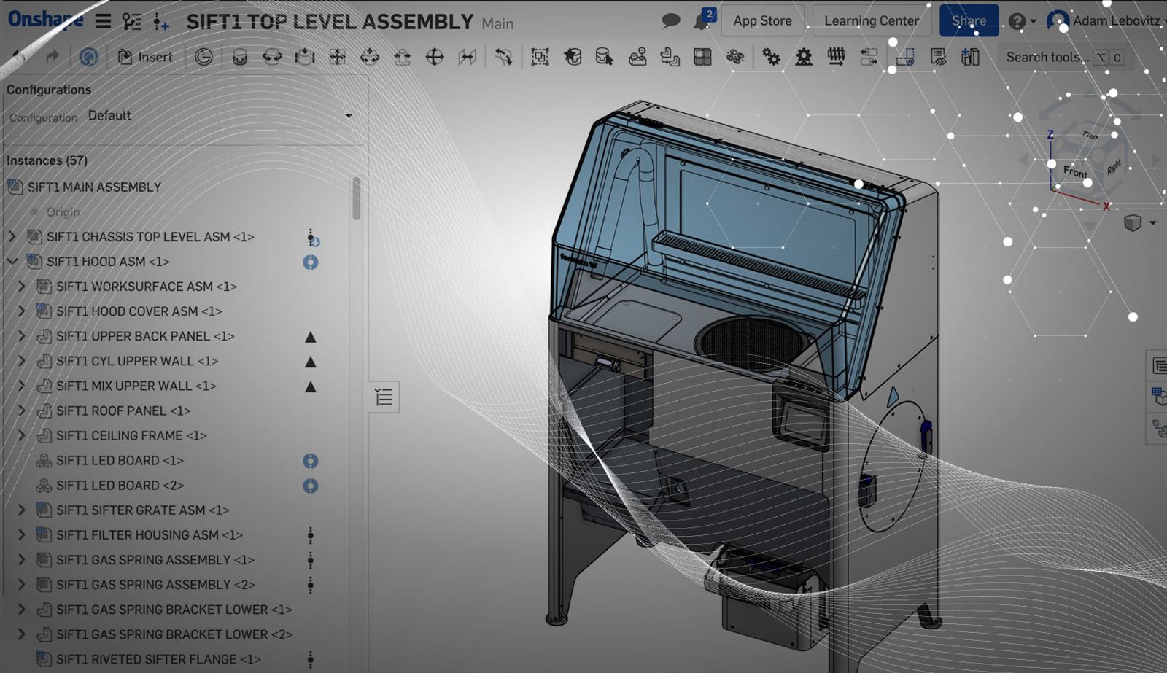Click the Share button

pos(968,21)
